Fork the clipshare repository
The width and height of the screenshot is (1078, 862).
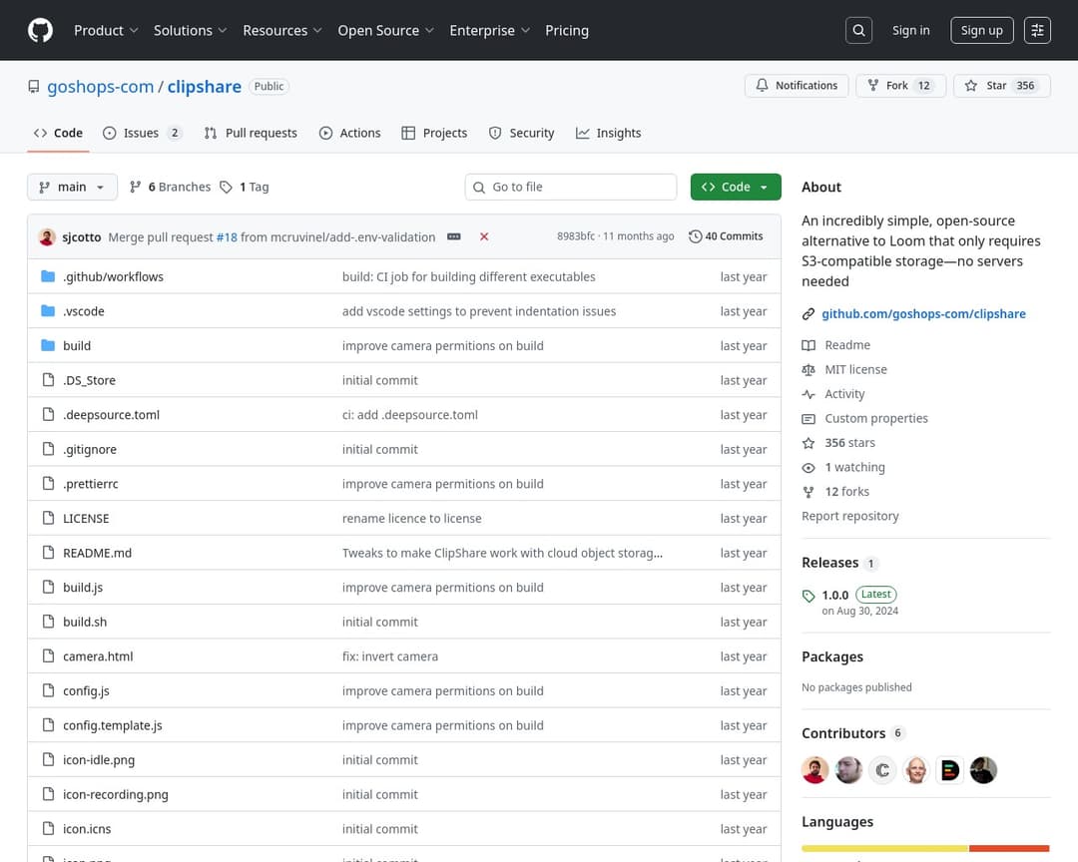(x=898, y=86)
